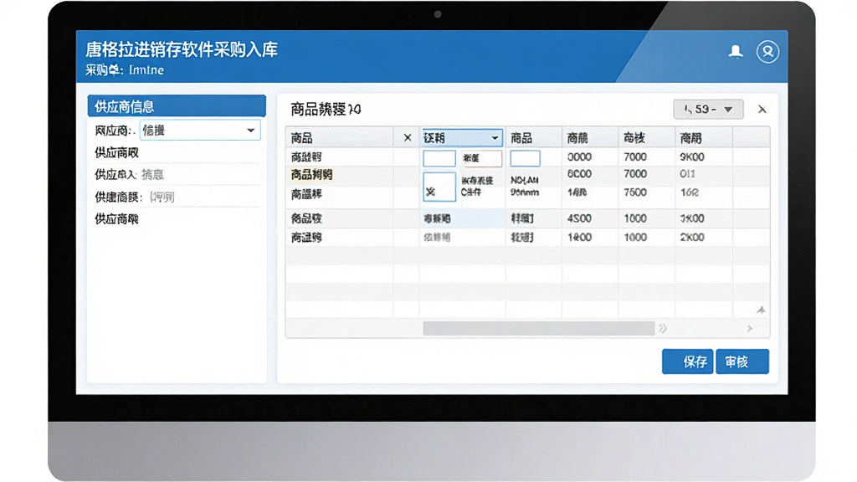This screenshot has height=482, width=857.
Task: Select the "9K00" table cell
Action: pos(692,157)
